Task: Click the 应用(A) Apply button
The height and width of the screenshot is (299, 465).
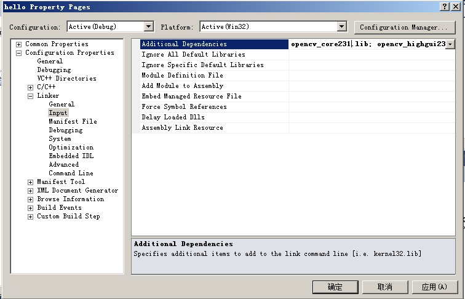Action: tap(435, 287)
